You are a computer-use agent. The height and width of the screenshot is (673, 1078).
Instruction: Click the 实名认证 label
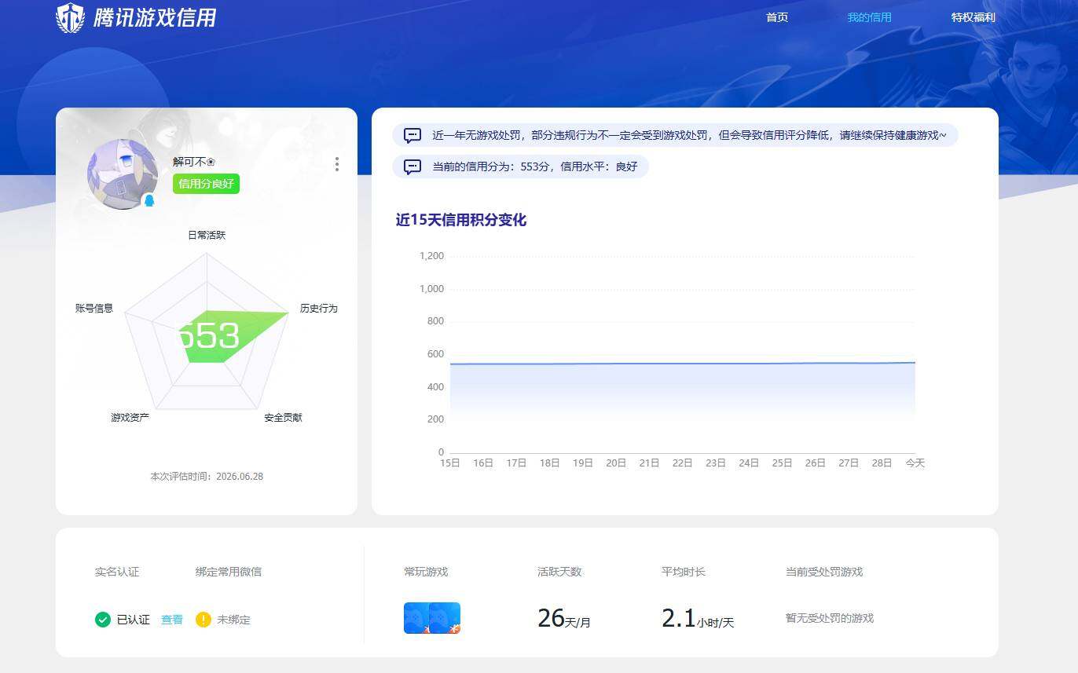pos(117,572)
